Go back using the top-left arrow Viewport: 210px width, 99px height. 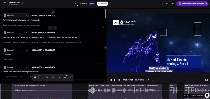tap(5, 3)
